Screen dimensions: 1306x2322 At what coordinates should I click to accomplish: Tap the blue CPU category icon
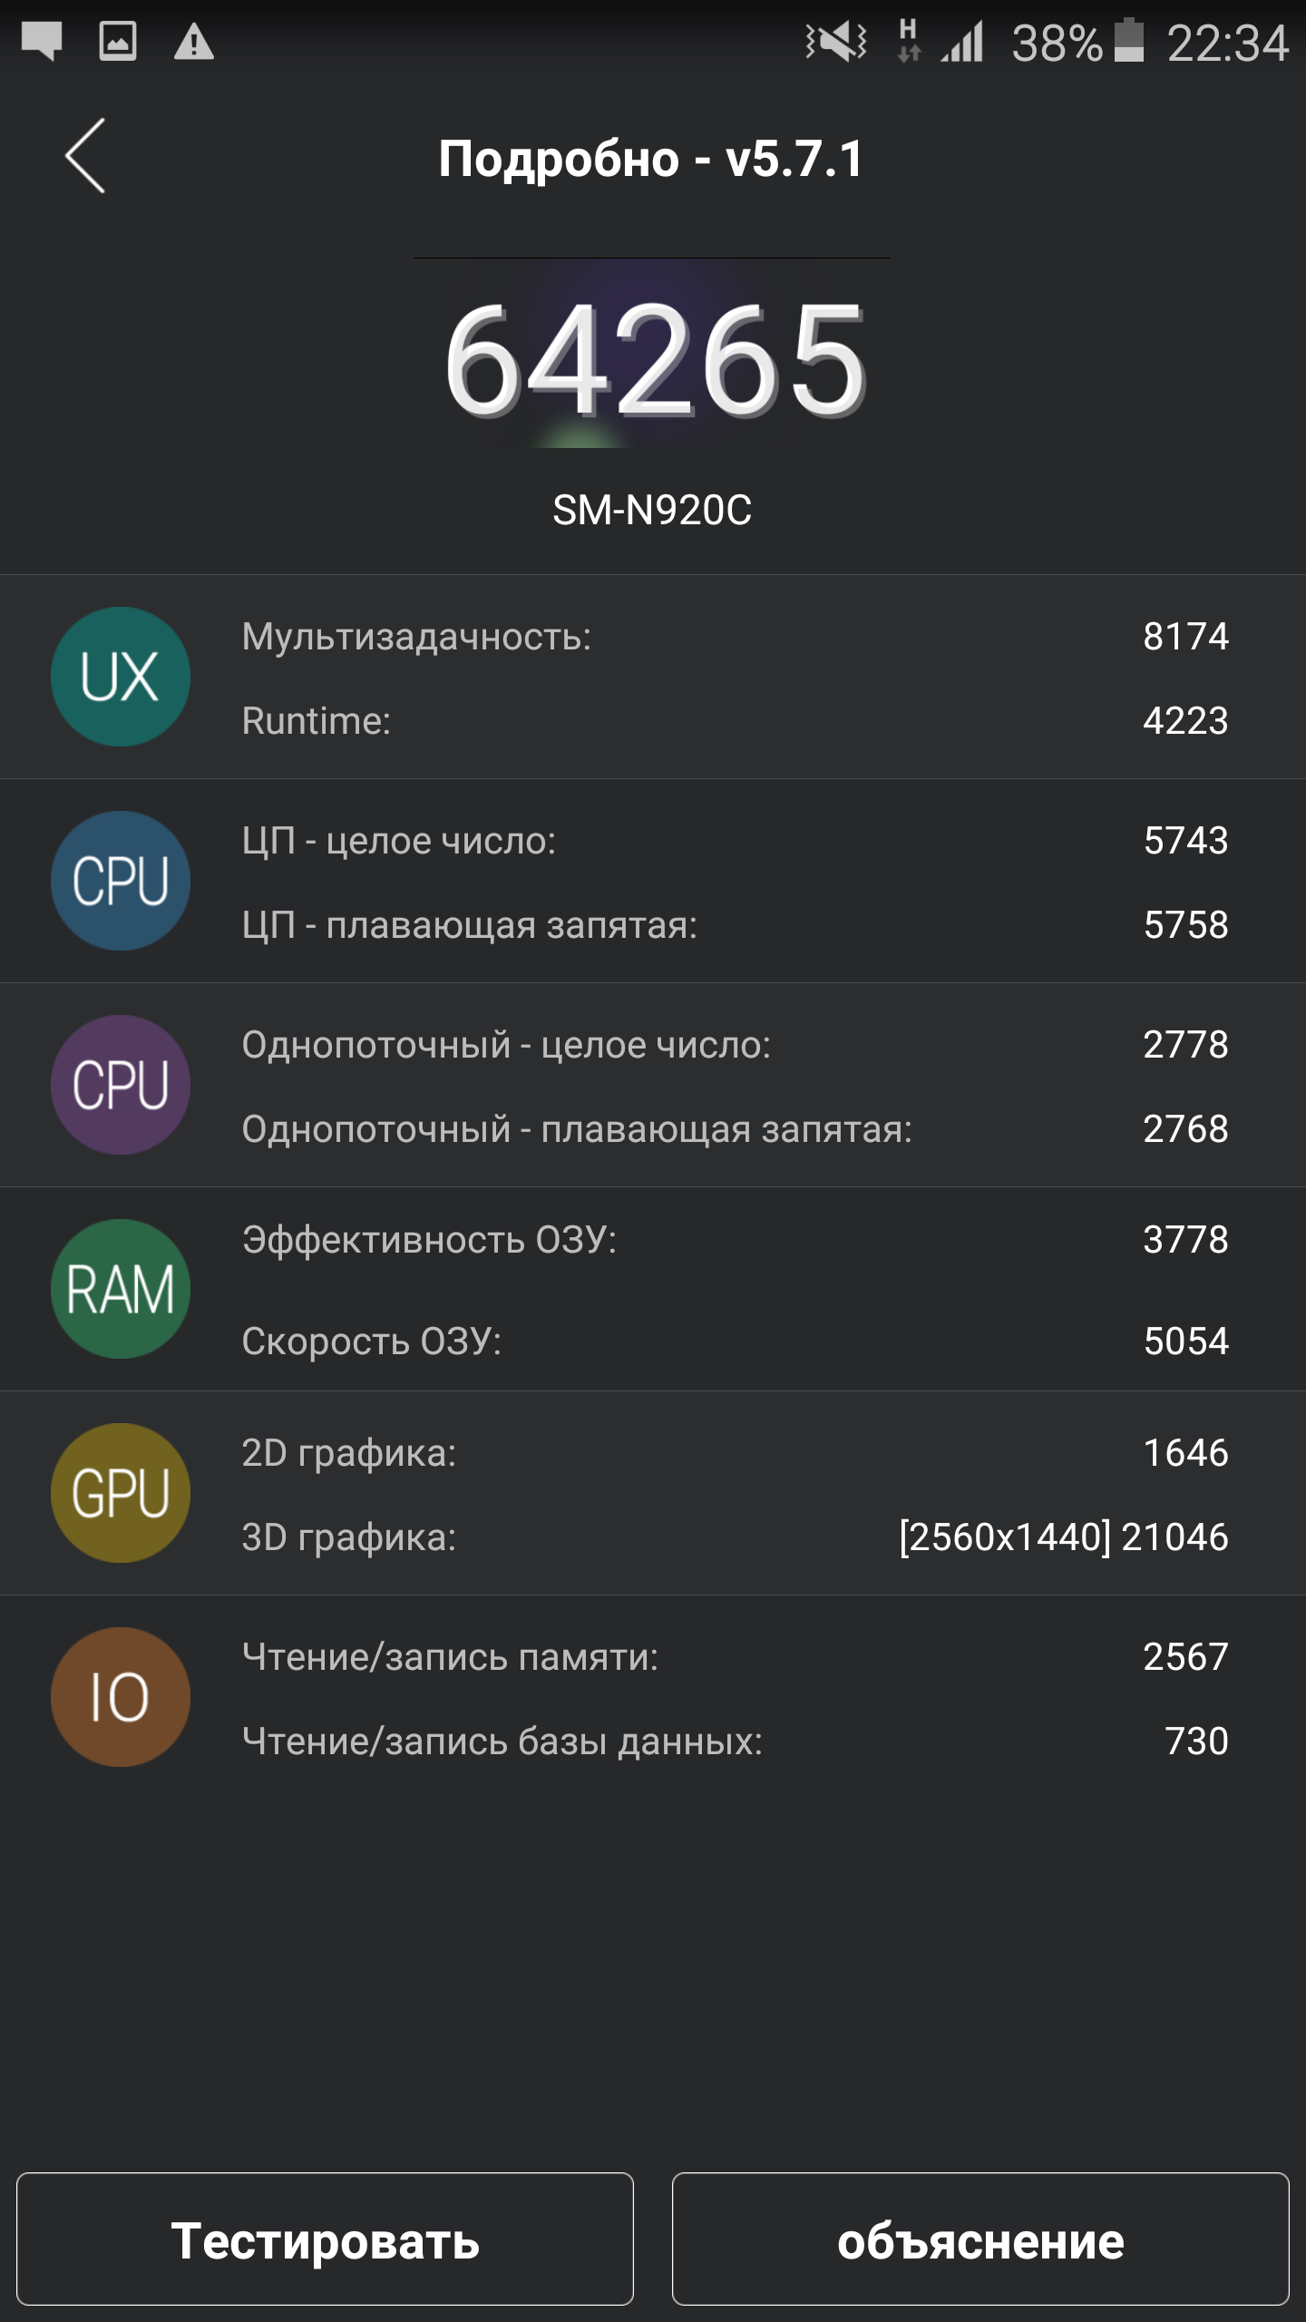pos(121,881)
